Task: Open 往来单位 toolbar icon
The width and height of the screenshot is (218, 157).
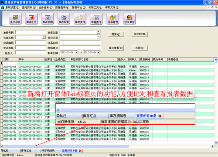Action: click(129, 18)
